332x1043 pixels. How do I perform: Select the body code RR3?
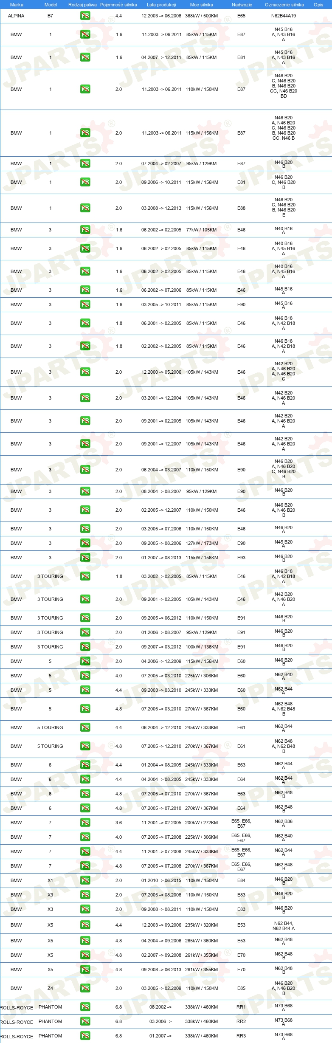coord(241,1036)
